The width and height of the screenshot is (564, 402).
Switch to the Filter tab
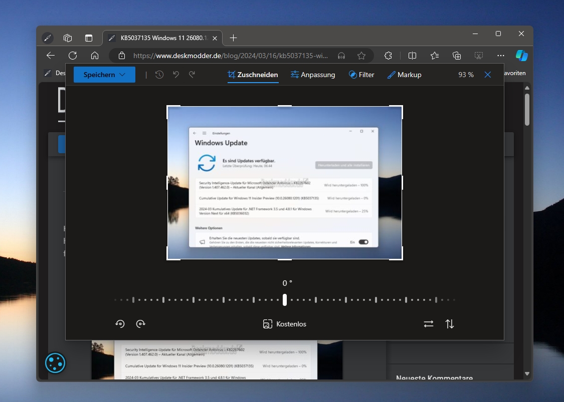coord(361,75)
